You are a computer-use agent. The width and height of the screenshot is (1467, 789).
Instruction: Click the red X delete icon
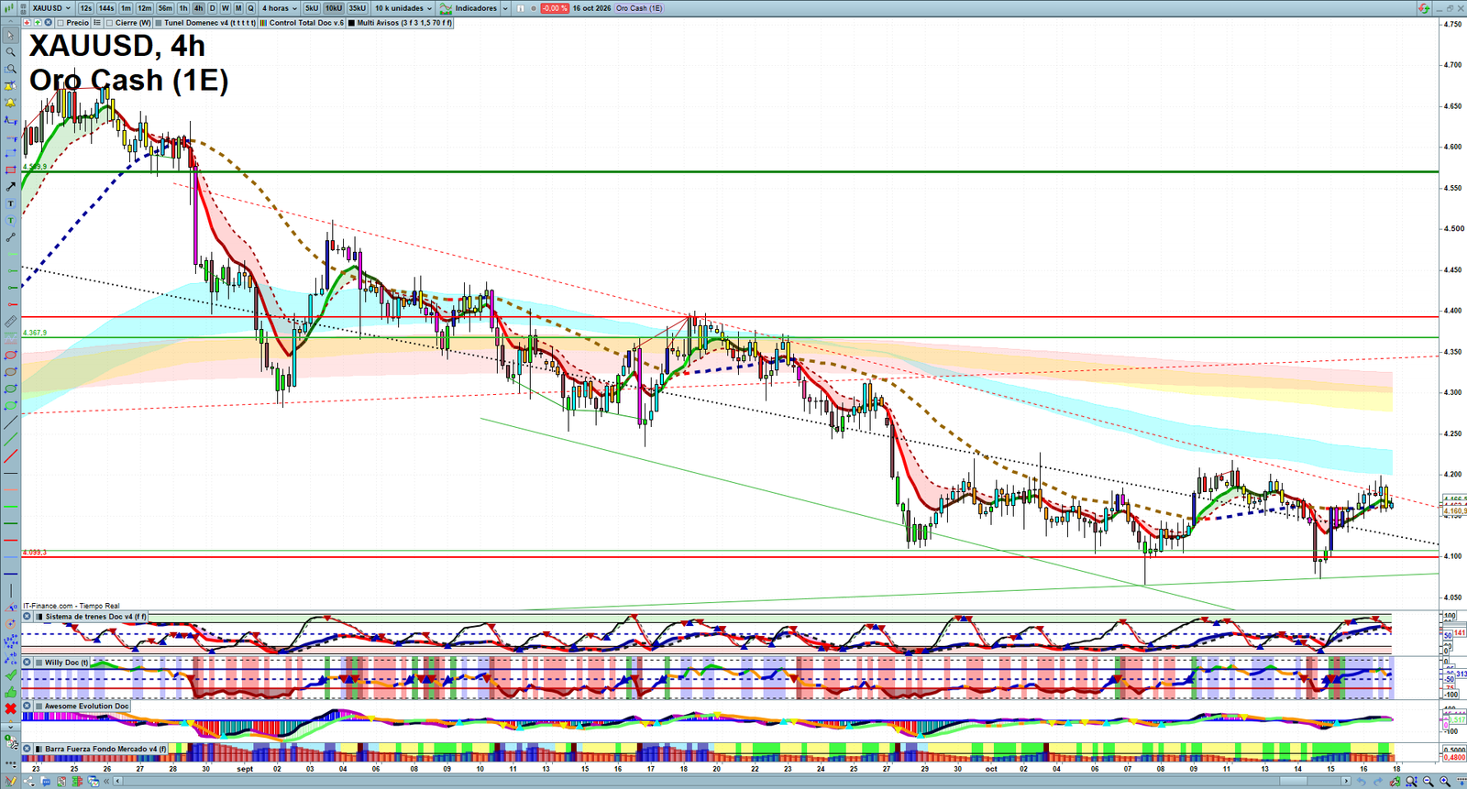click(x=11, y=708)
